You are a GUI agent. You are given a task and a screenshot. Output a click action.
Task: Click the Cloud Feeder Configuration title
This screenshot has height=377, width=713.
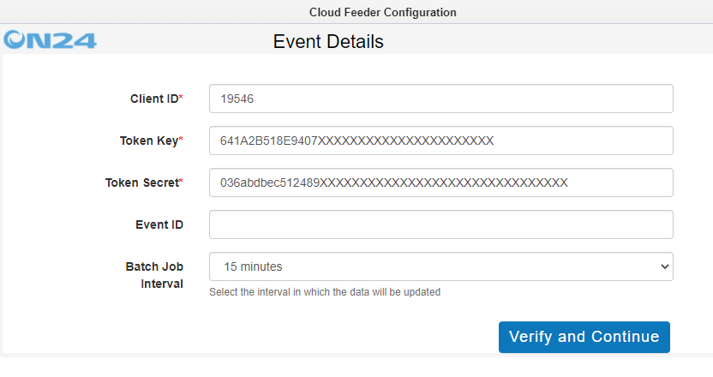383,12
